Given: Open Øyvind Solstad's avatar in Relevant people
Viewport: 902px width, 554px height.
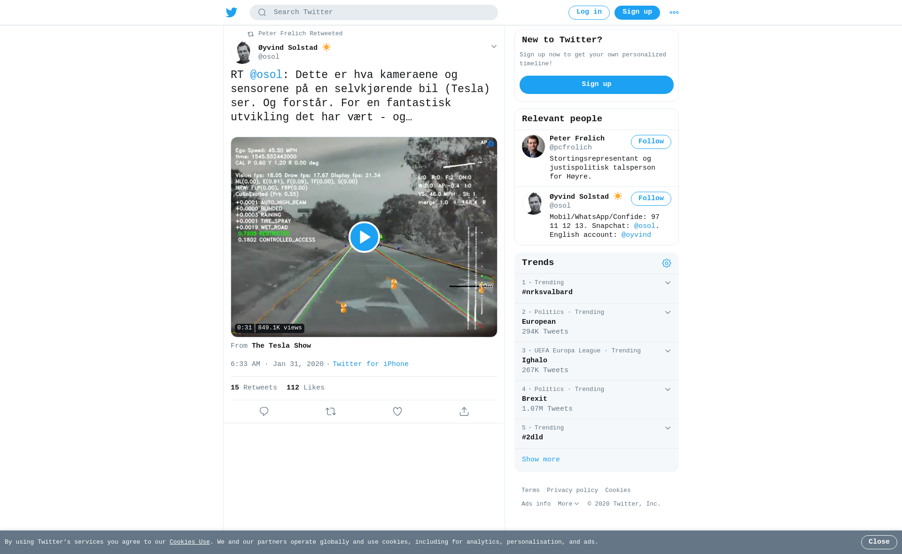Looking at the screenshot, I should 533,203.
